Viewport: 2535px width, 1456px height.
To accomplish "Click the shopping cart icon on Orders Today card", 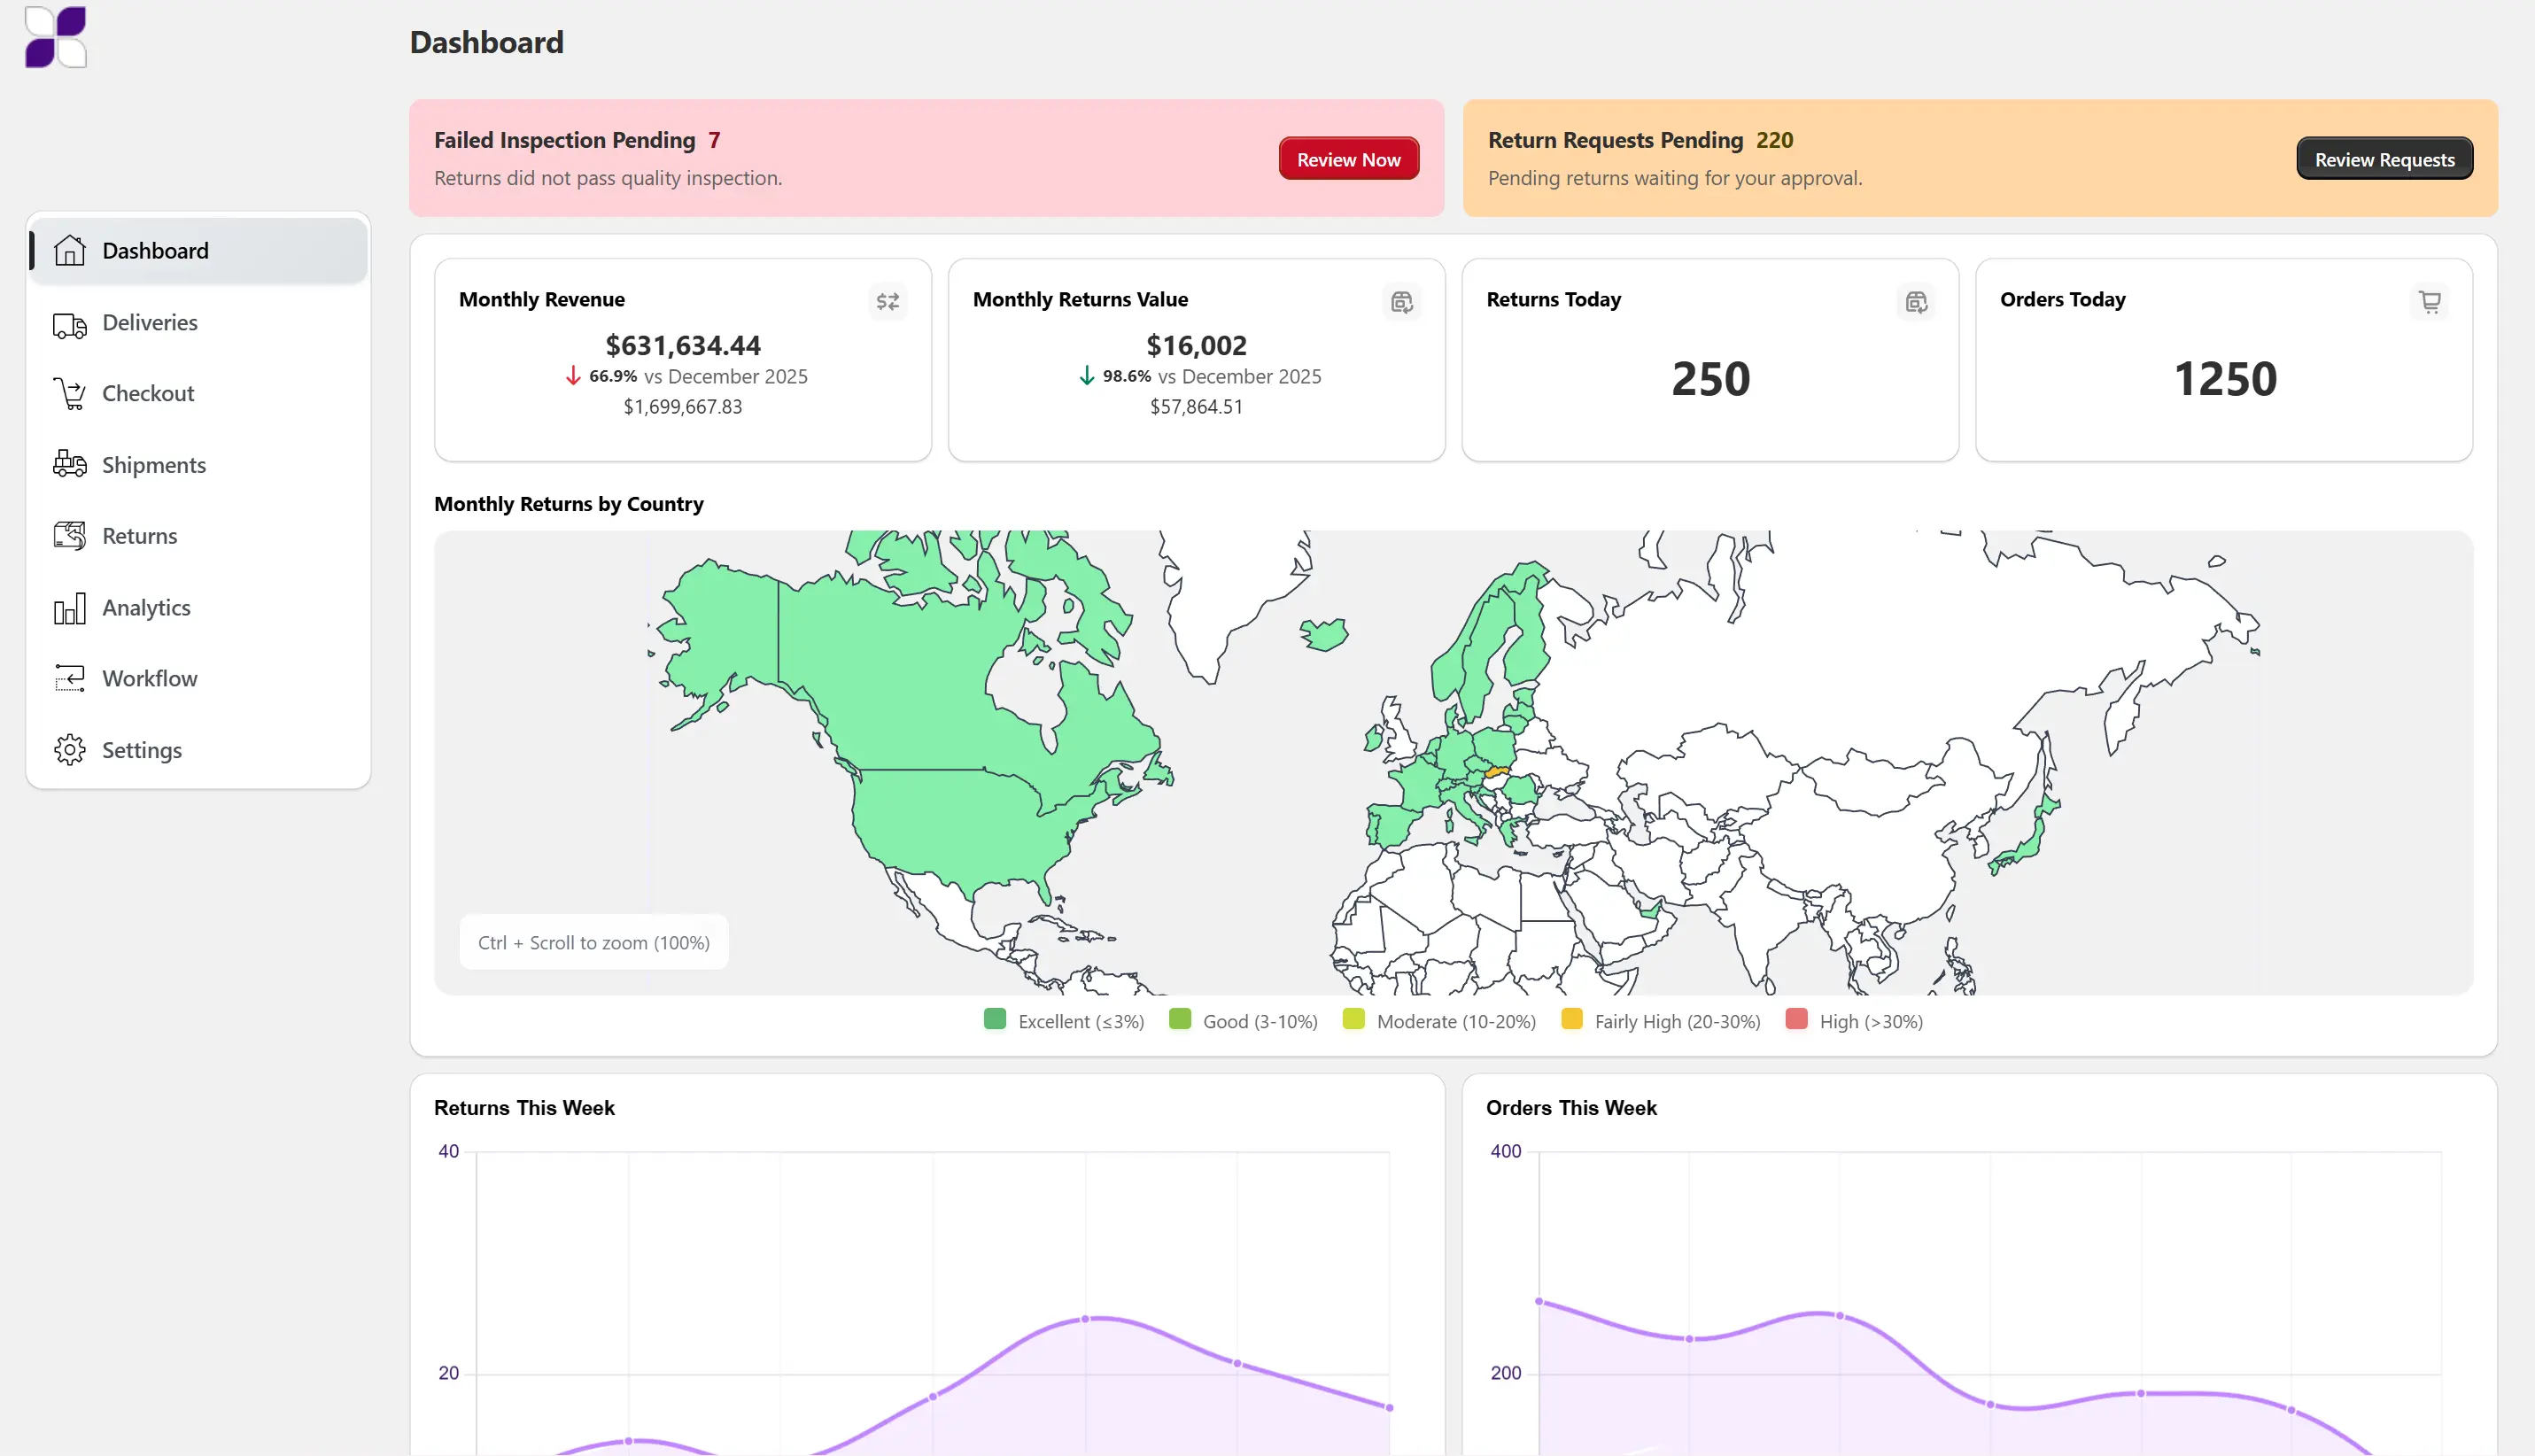I will coord(2429,301).
